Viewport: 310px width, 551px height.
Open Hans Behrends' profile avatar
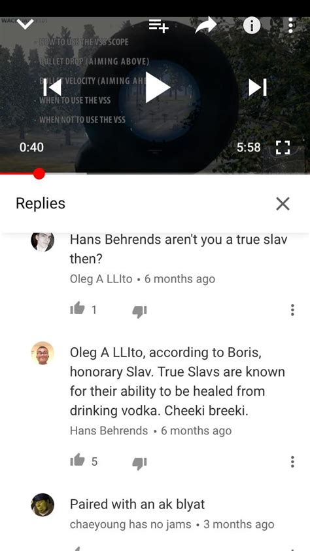(43, 353)
